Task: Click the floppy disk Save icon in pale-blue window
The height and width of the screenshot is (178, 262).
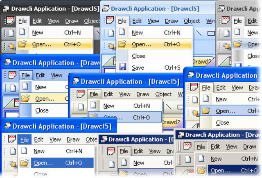Action: tap(122, 67)
